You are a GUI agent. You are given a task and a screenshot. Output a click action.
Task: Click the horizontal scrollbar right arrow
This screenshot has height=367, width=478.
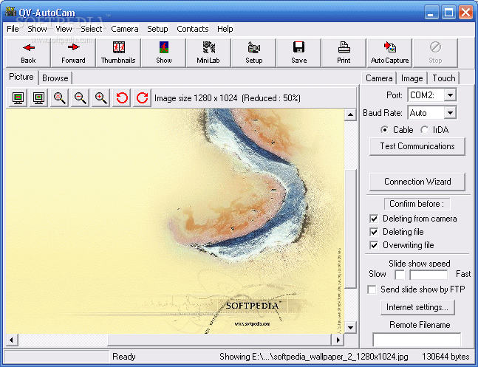coord(338,340)
